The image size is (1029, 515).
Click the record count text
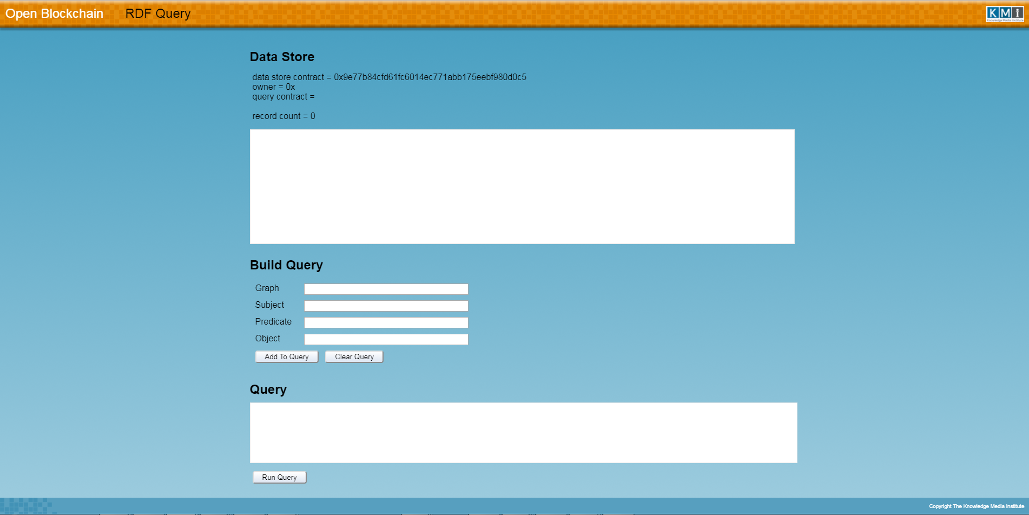(x=283, y=116)
